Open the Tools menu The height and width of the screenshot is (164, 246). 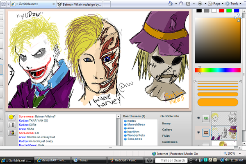pos(233,3)
